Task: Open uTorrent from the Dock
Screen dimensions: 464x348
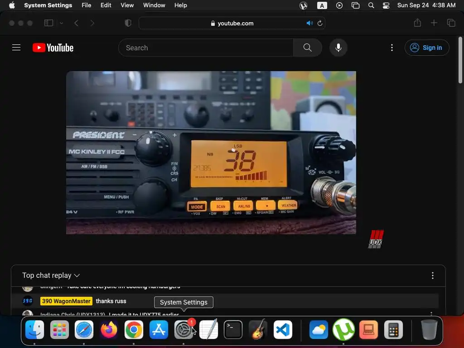Action: point(343,330)
